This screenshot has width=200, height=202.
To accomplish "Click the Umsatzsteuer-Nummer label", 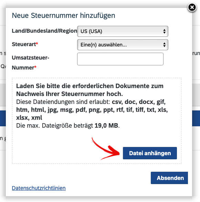I will [30, 63].
